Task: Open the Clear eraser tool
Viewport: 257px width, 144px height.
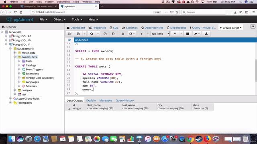Action: click(197, 34)
